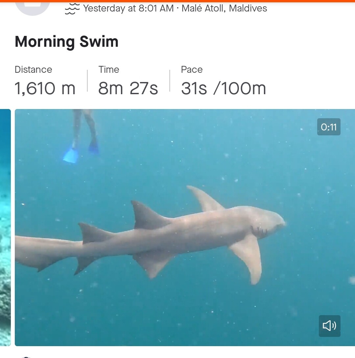Open the previous reef photo thumbnail

coord(5,227)
